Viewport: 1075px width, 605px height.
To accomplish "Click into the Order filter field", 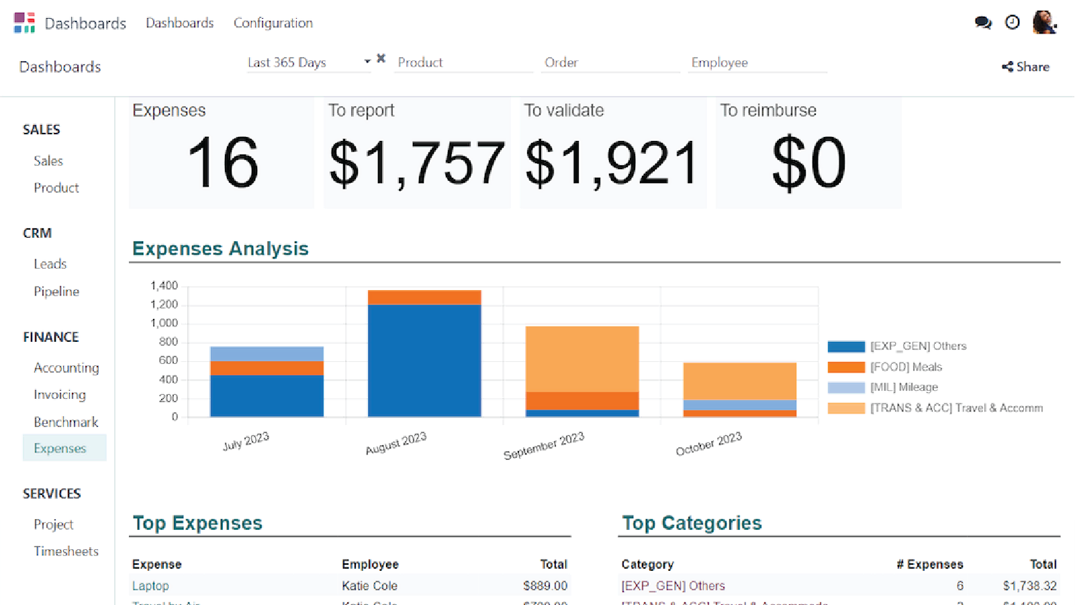I will (610, 62).
